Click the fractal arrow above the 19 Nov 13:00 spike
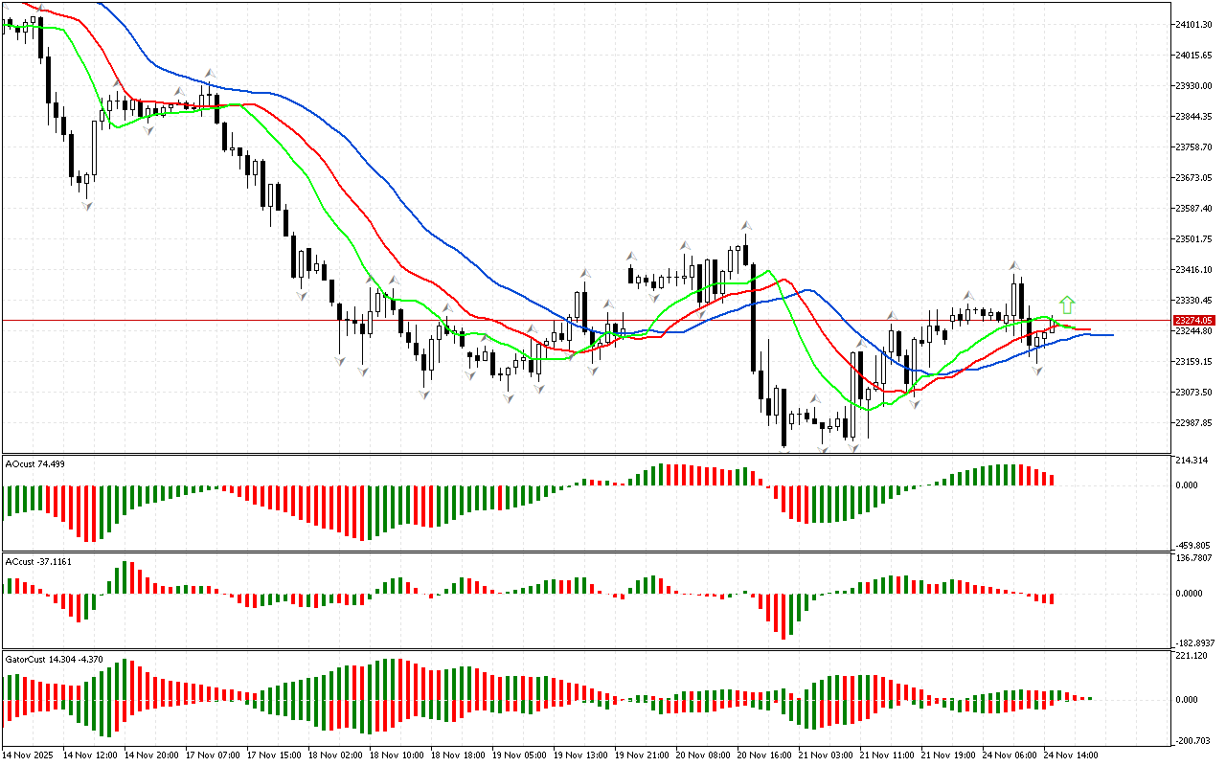 (x=583, y=274)
